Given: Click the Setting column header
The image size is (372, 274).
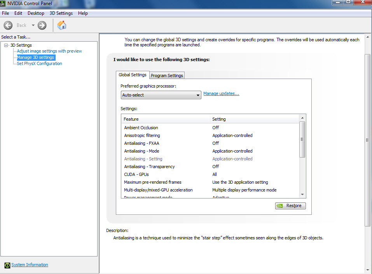Looking at the screenshot, I should [254, 119].
